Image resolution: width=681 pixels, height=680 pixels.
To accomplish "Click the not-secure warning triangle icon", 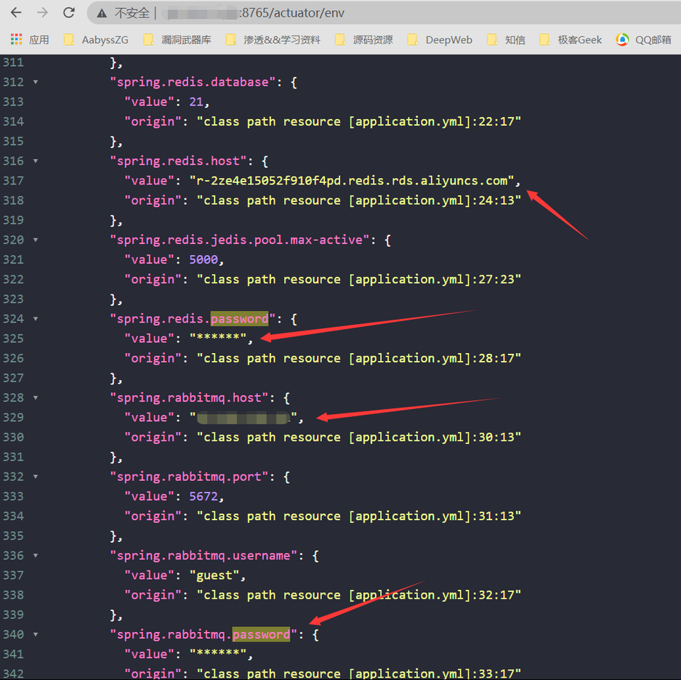I will coord(102,14).
